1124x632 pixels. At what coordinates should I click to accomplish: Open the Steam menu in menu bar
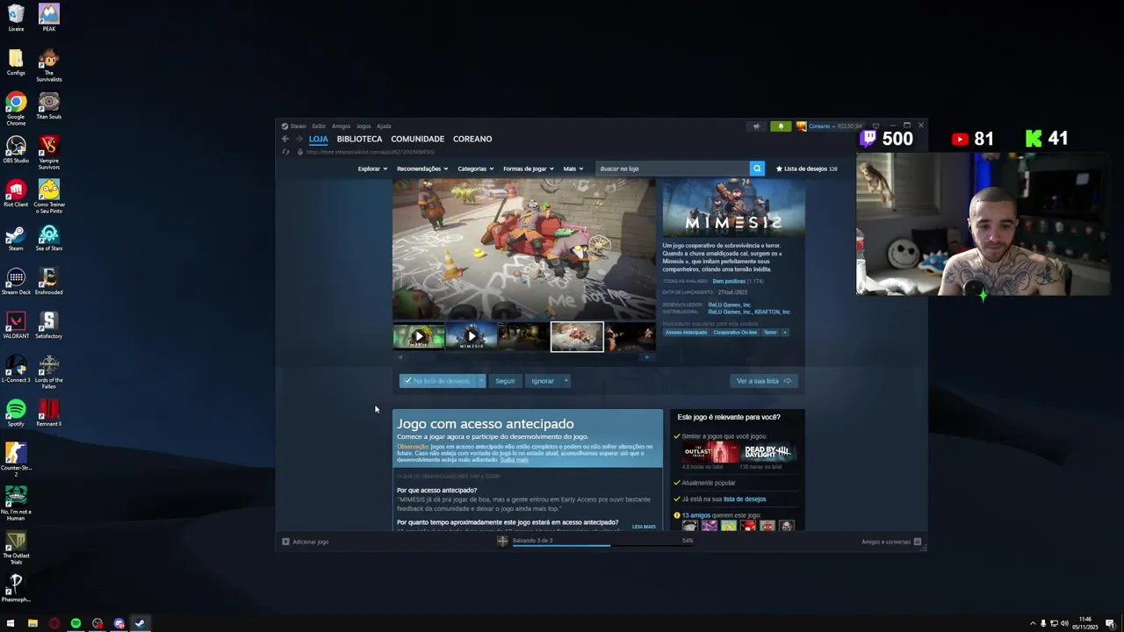(294, 126)
